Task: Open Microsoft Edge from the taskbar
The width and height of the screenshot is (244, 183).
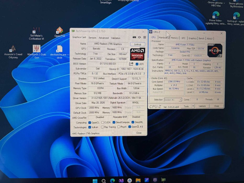Action: 112,181
